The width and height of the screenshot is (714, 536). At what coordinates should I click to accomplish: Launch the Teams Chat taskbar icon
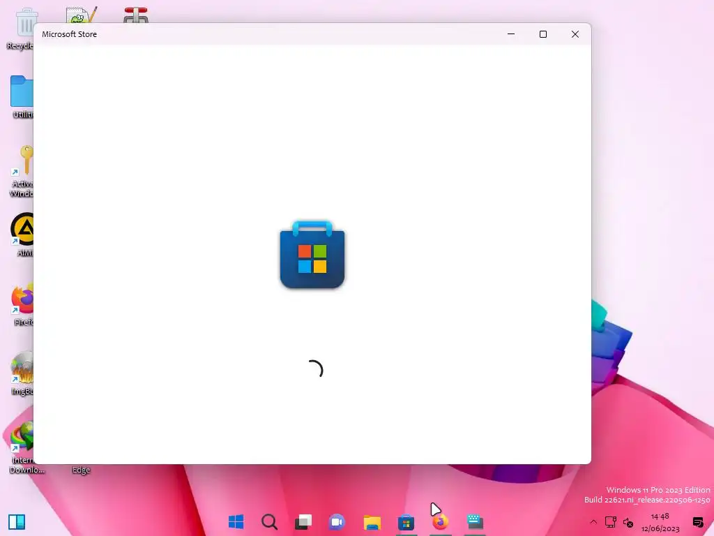(337, 522)
